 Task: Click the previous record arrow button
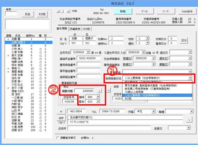(58, 11)
